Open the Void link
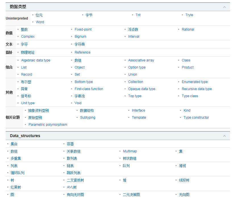The width and height of the screenshot is (238, 198). (78, 103)
